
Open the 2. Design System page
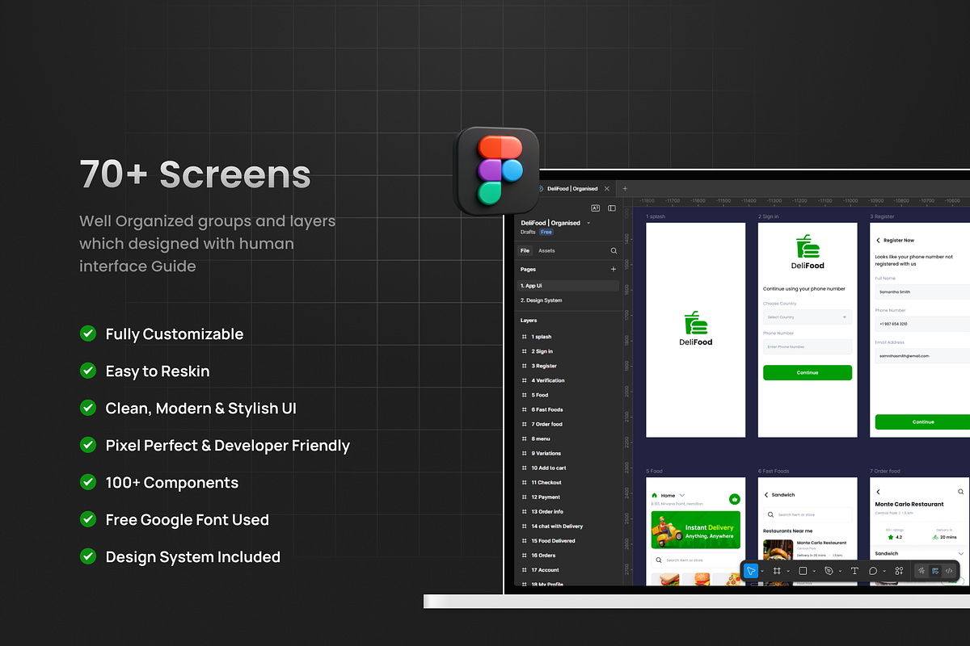[568, 300]
